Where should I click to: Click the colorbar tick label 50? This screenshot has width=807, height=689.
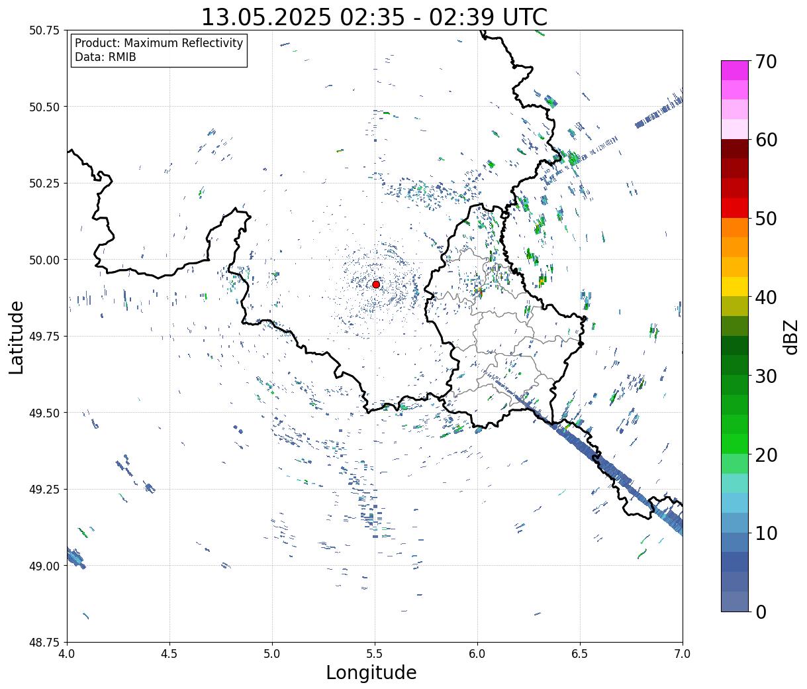pyautogui.click(x=766, y=219)
